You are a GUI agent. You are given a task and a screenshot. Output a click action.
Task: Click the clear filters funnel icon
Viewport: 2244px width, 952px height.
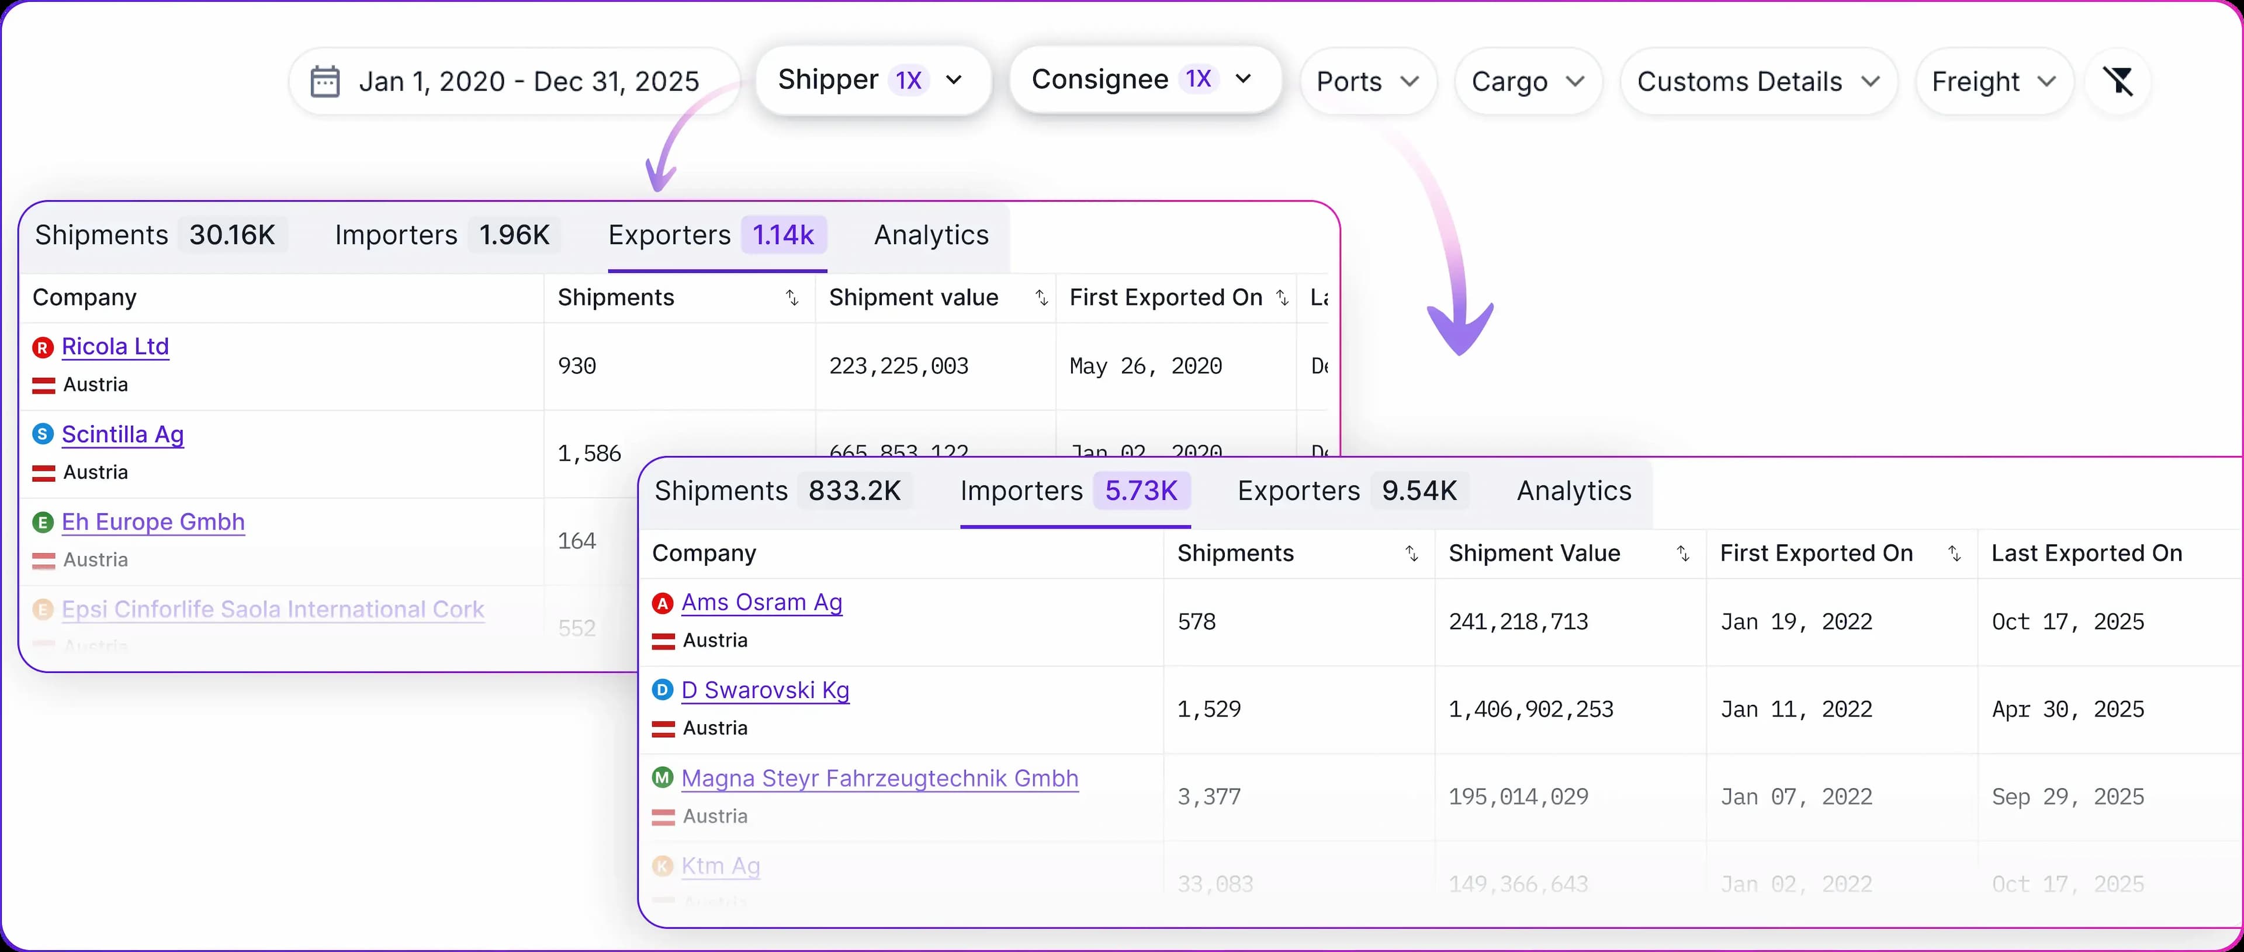2118,81
